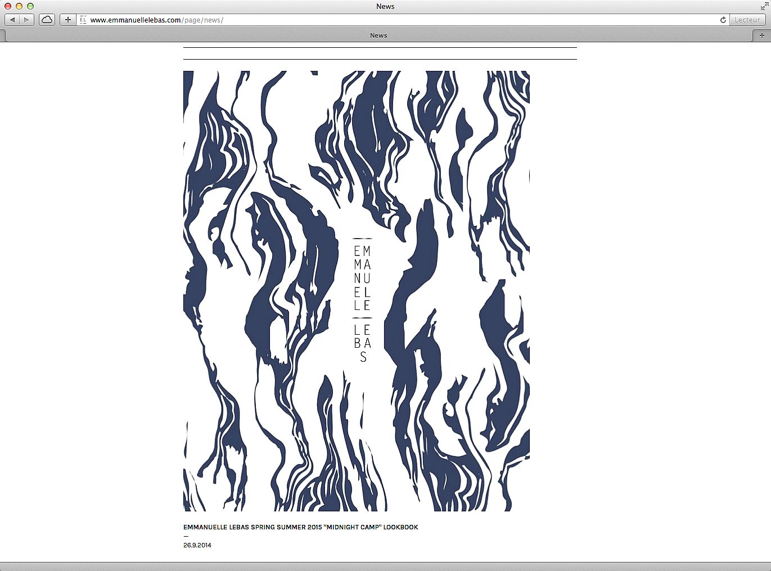
Task: Zoom the window with the green button
Action: click(x=30, y=6)
